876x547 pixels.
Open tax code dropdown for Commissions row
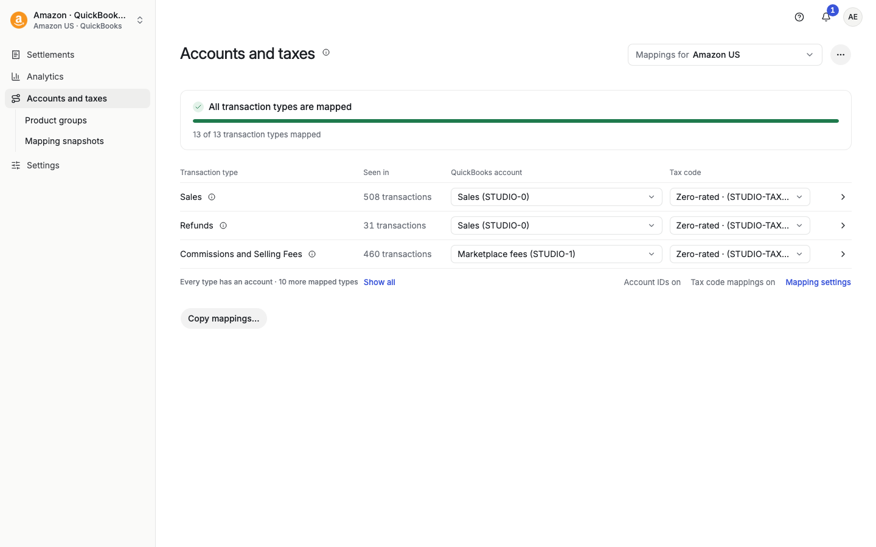click(x=740, y=254)
